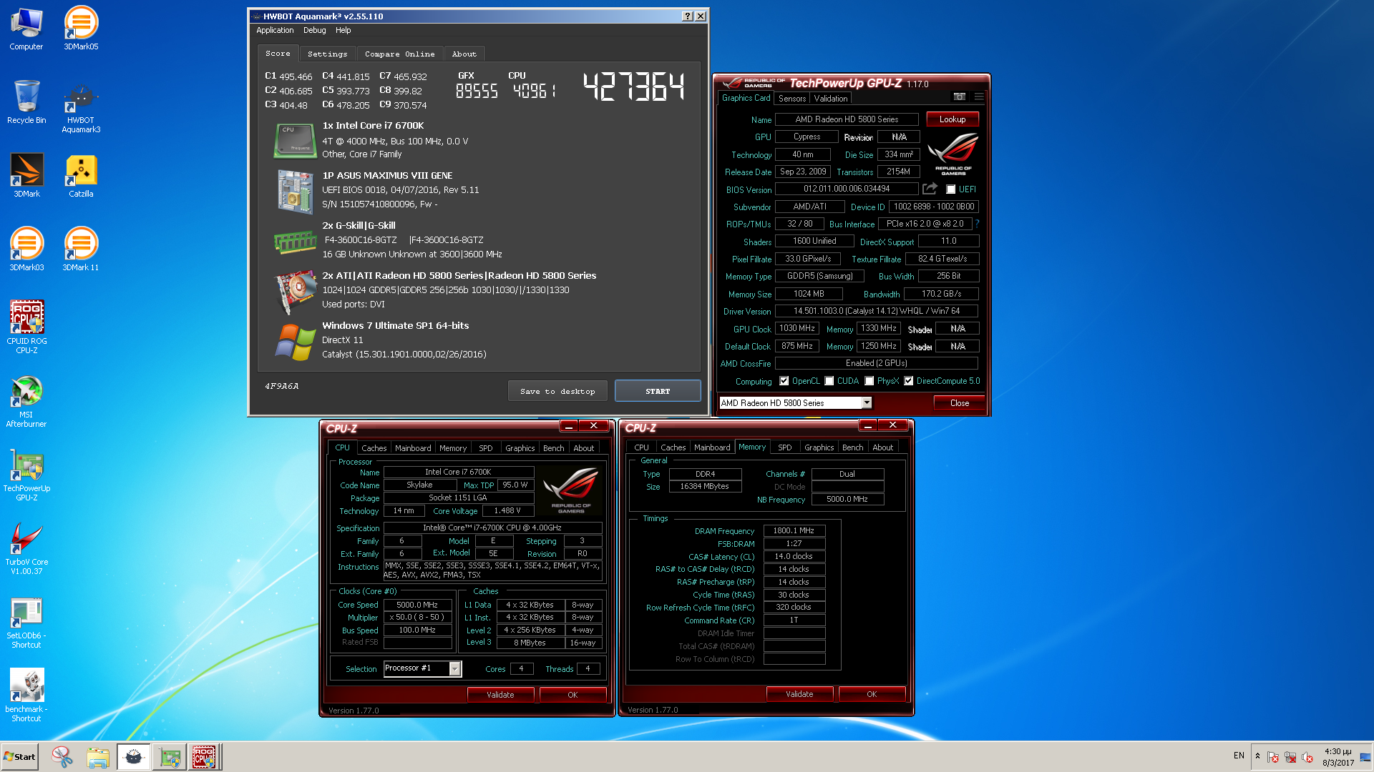Click the EN language indicator

point(1238,756)
